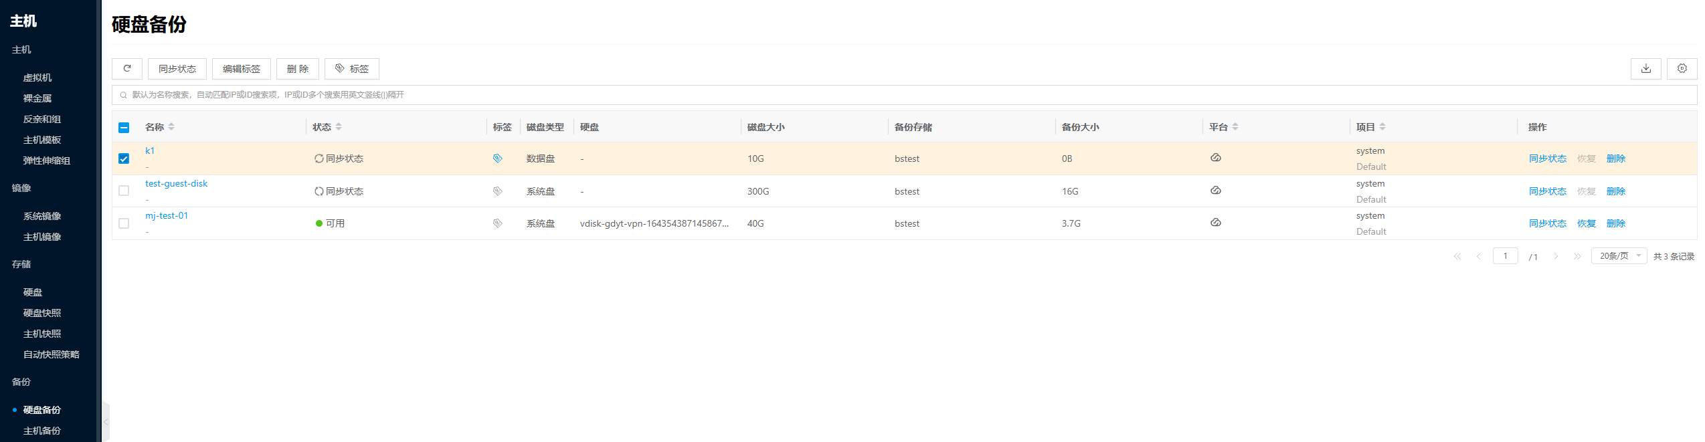Click 删除 action in test-guest-disk row

point(1616,191)
